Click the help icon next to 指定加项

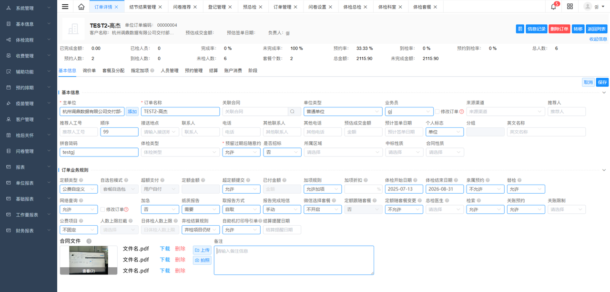click(152, 71)
